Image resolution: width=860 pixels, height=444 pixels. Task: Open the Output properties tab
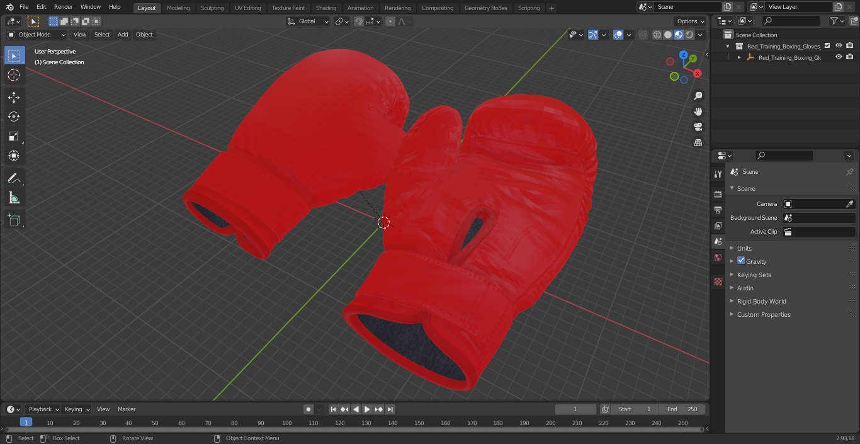coord(718,210)
